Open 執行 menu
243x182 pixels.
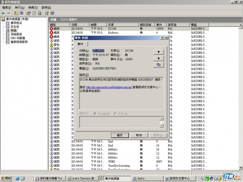(20, 8)
